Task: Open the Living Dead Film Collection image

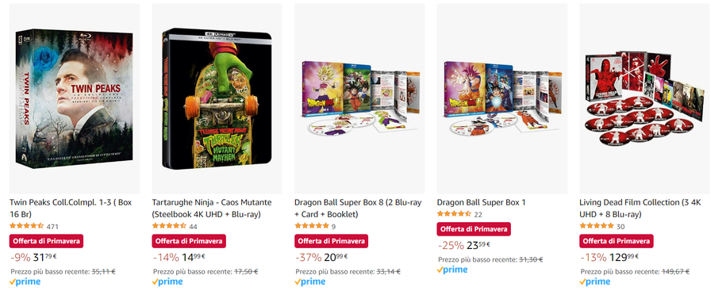Action: point(644,99)
